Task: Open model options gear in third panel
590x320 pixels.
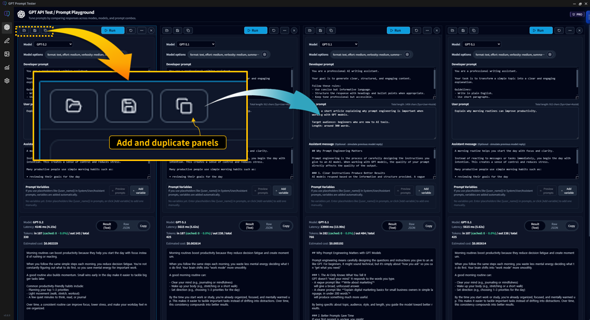Action: 407,55
